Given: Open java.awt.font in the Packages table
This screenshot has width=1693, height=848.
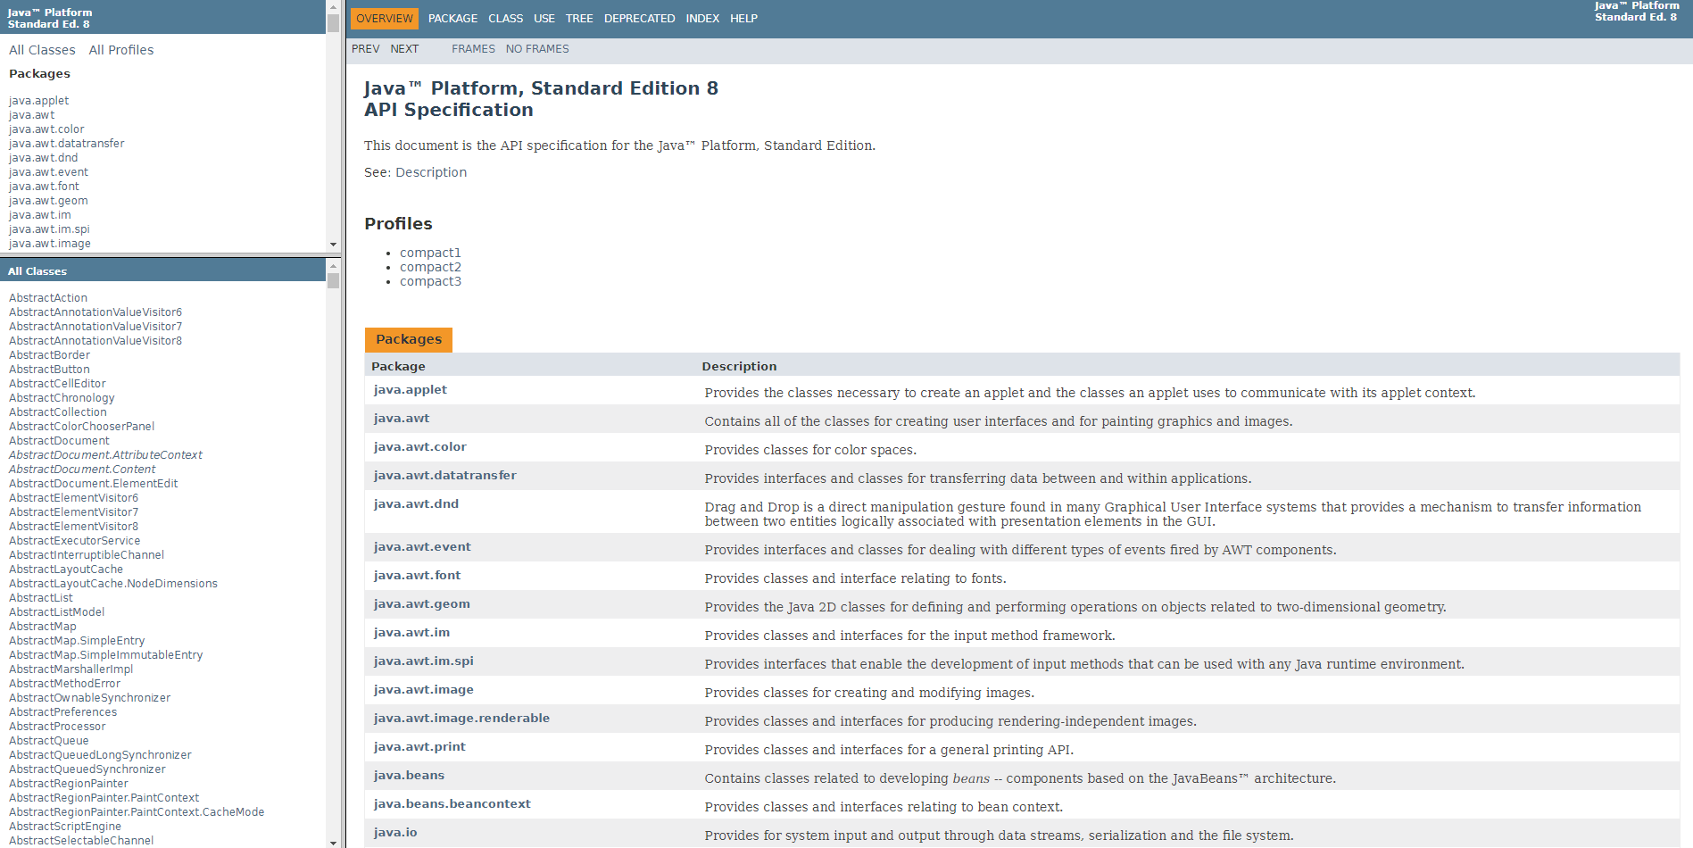Looking at the screenshot, I should [418, 576].
